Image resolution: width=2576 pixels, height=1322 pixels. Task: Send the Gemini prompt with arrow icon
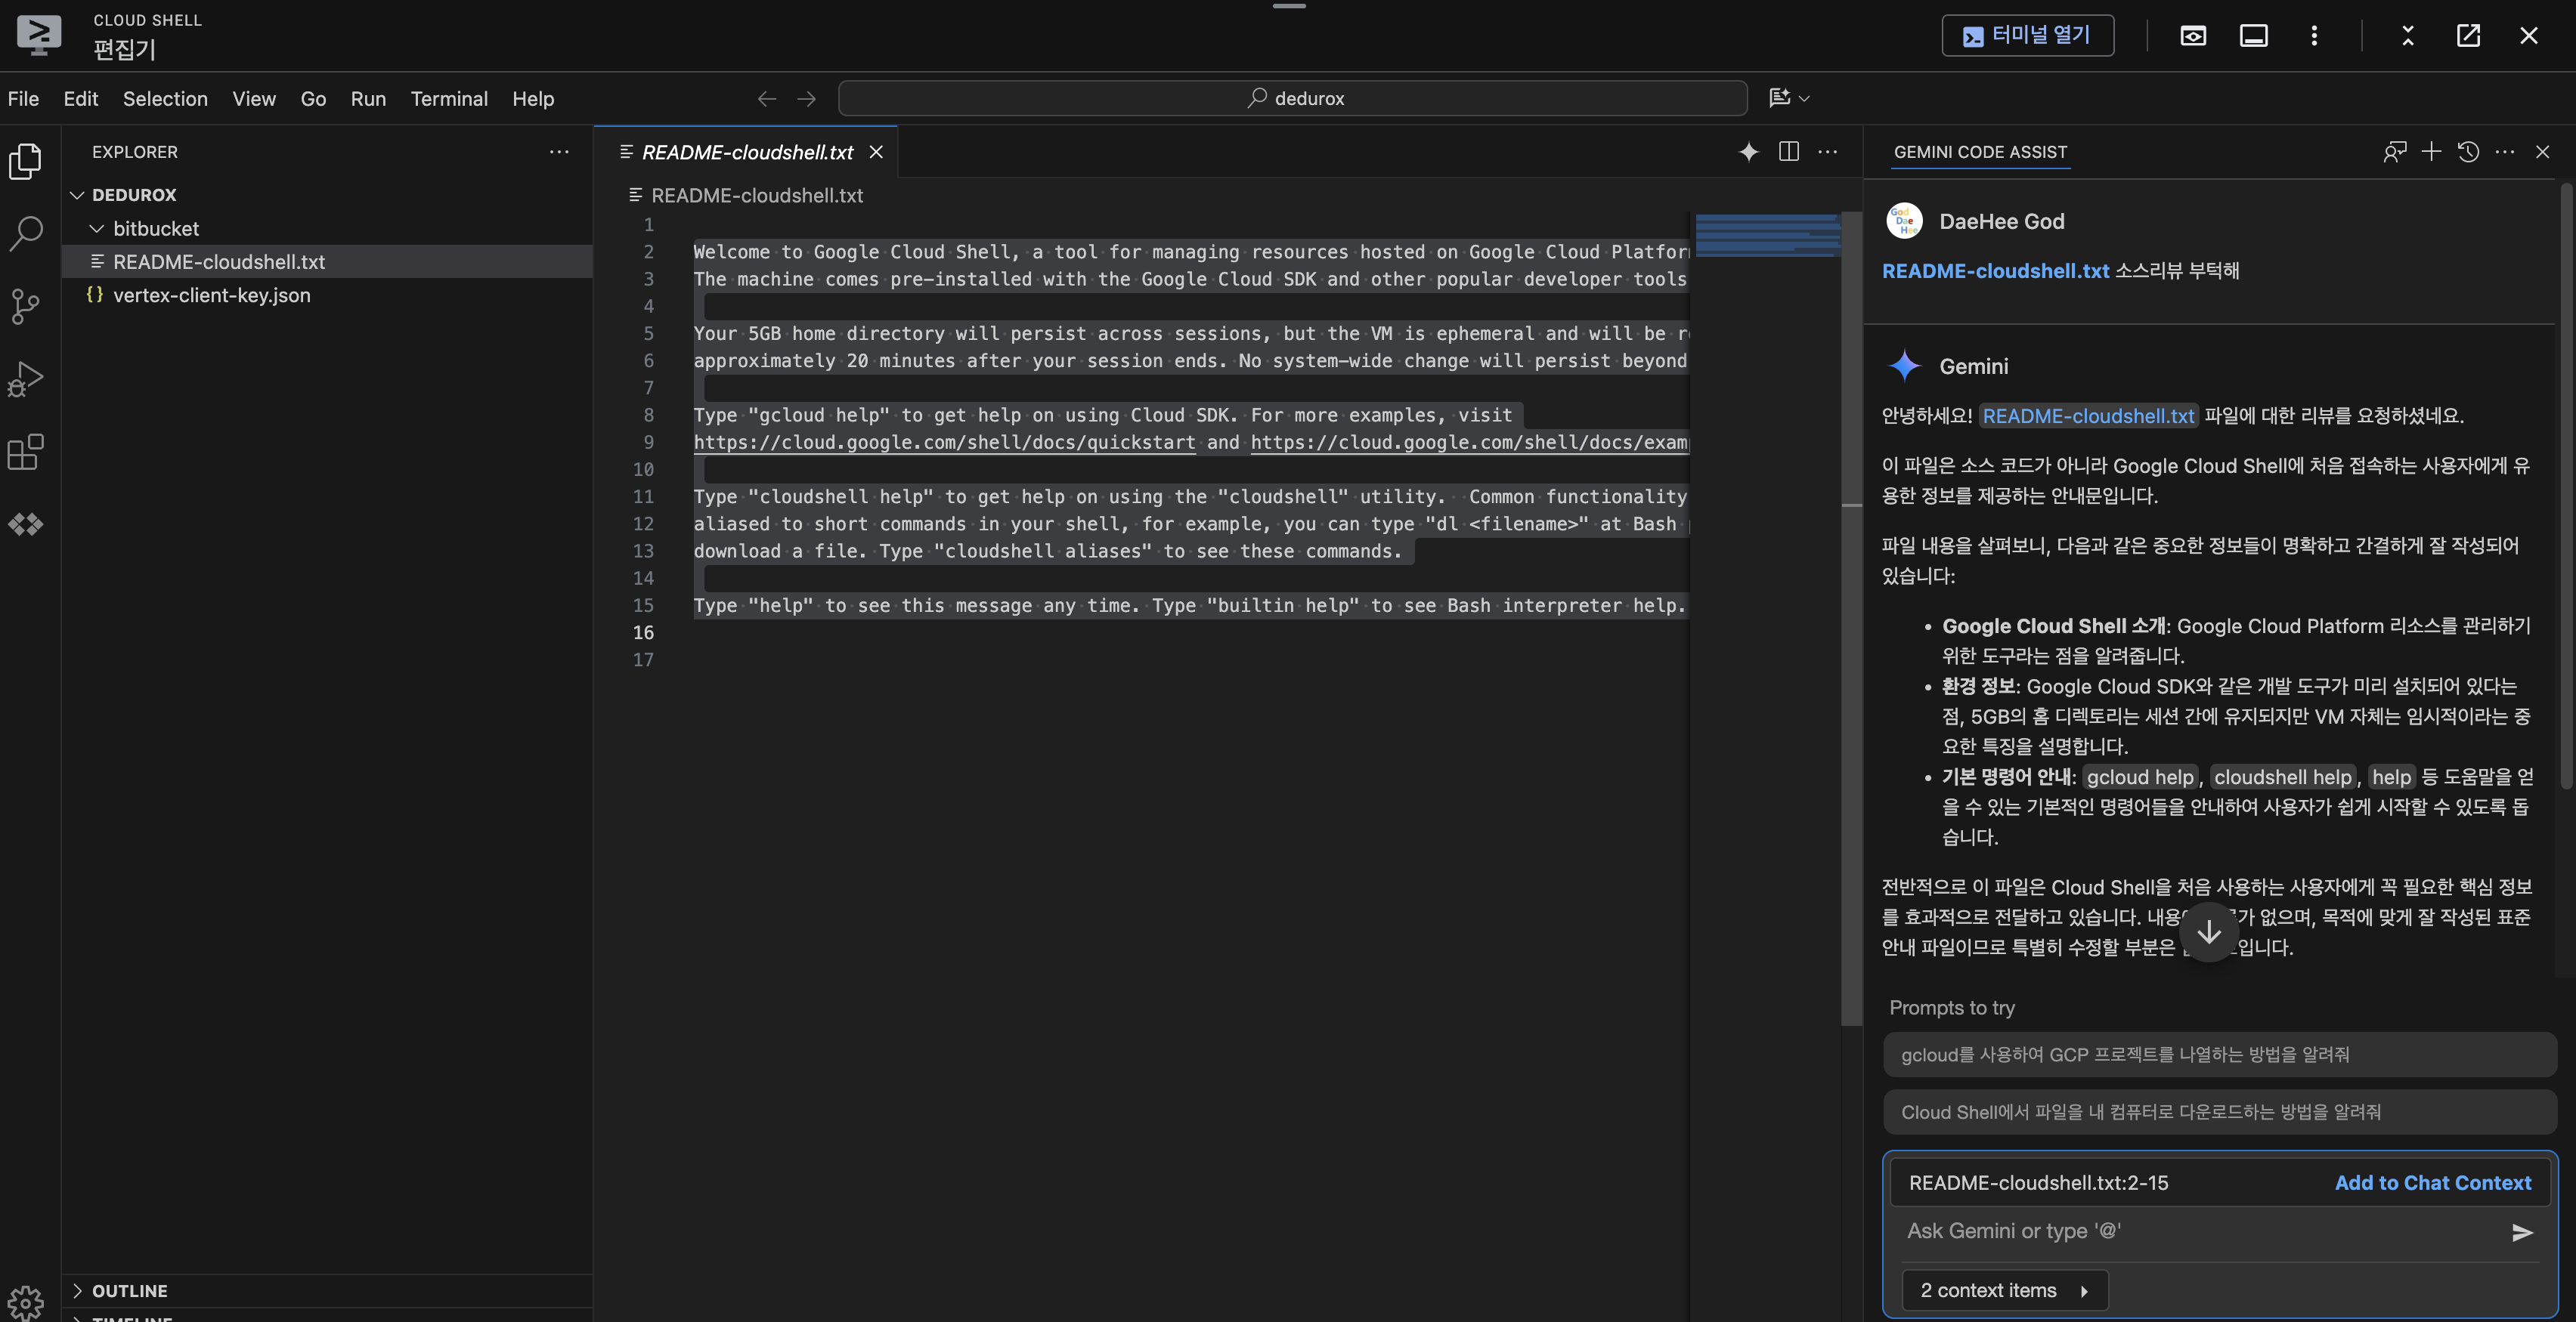click(x=2522, y=1232)
